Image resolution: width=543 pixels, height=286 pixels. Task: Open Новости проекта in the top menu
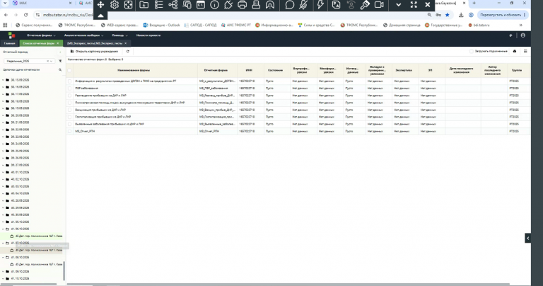(148, 35)
